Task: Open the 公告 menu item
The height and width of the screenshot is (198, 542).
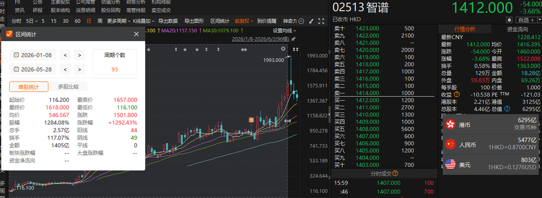Action: pos(38,2)
